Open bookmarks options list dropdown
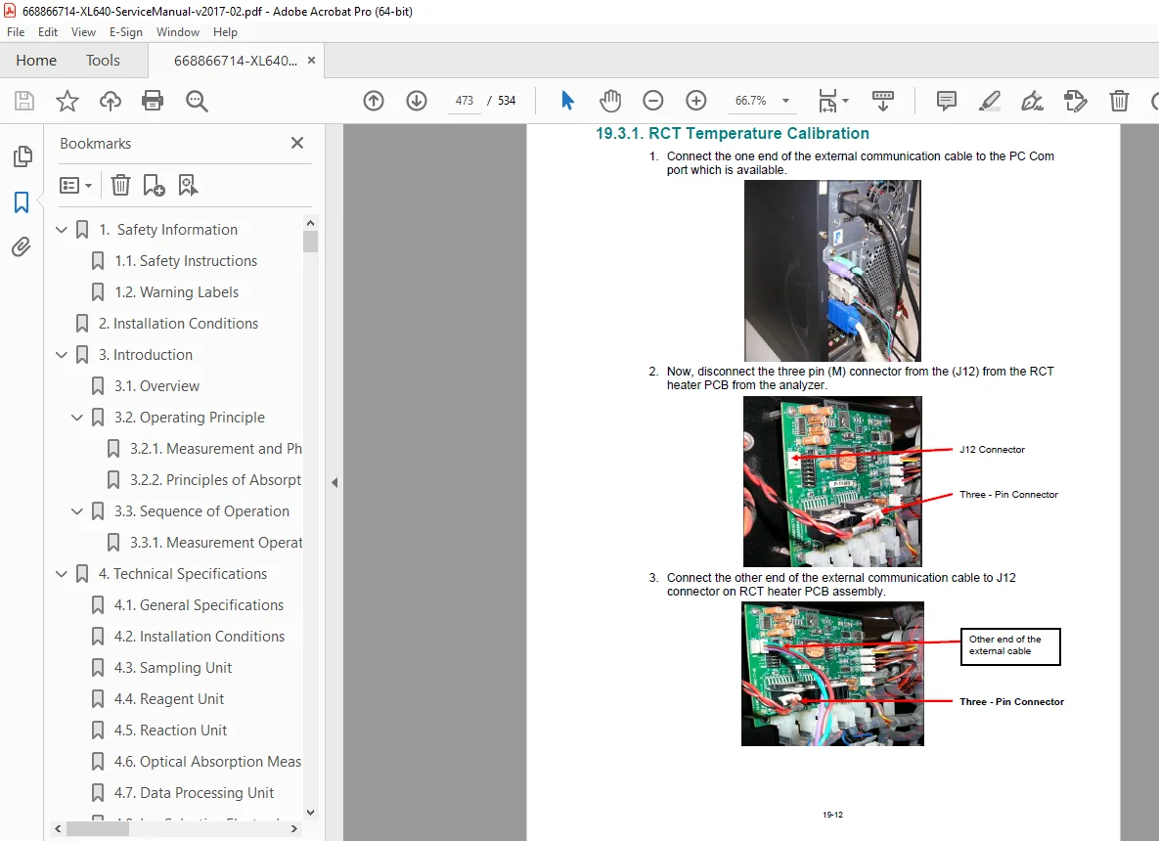 pos(75,185)
